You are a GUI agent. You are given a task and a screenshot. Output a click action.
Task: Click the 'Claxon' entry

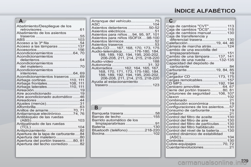tap(200, 97)
